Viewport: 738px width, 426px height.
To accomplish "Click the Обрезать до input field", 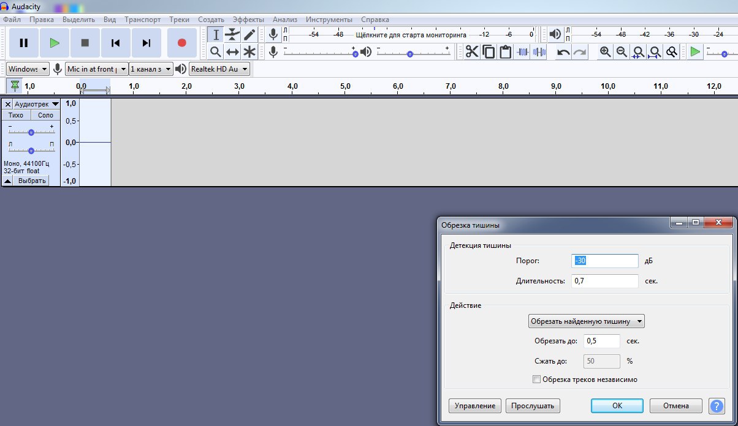I will pos(602,341).
